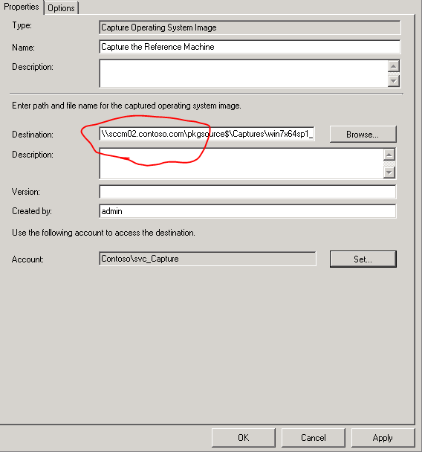This screenshot has height=452, width=422.
Task: Click the Account field Contoso\svc_Capture
Action: (x=207, y=259)
